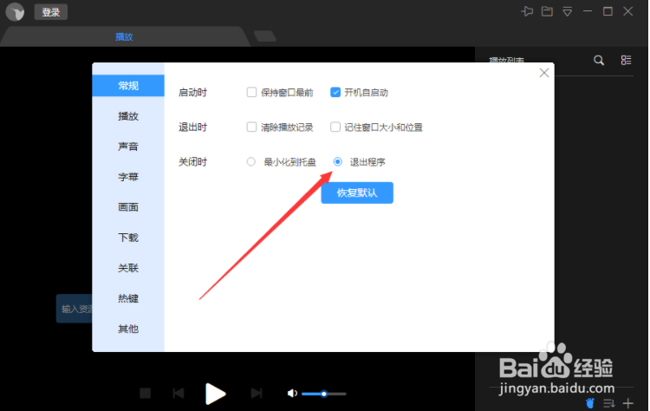
Task: Maximize the player window
Action: pos(608,11)
